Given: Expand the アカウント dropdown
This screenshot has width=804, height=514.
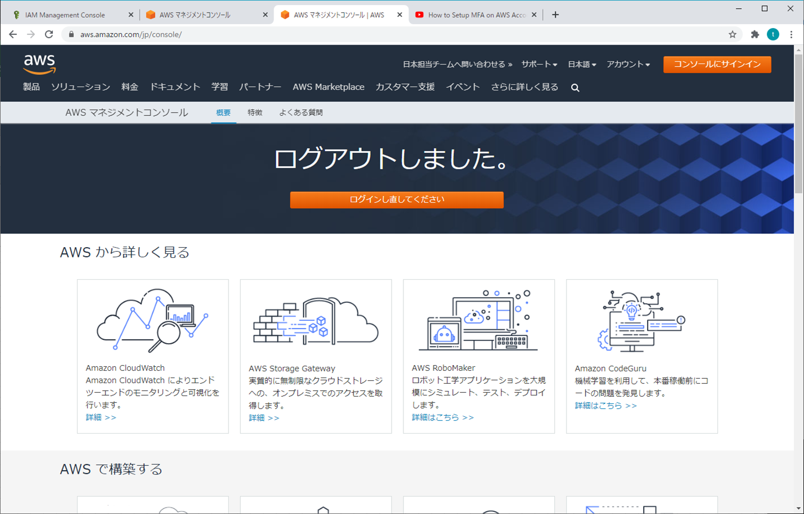Looking at the screenshot, I should (628, 64).
